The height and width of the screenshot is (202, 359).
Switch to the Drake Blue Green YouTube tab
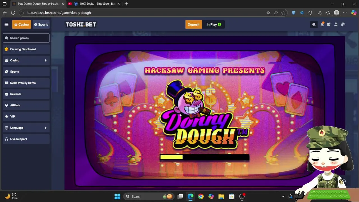pos(95,4)
